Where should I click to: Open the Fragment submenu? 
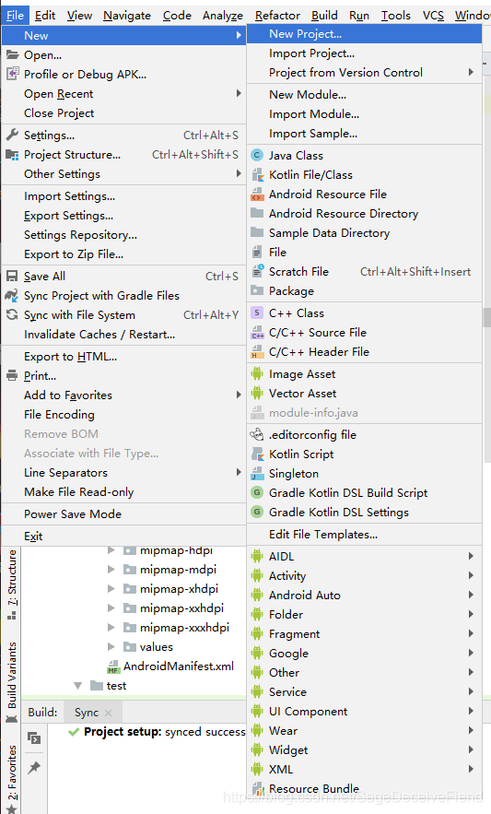[365, 634]
